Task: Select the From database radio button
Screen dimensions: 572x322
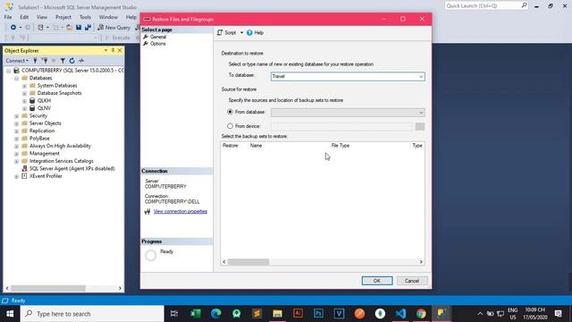Action: [230, 112]
